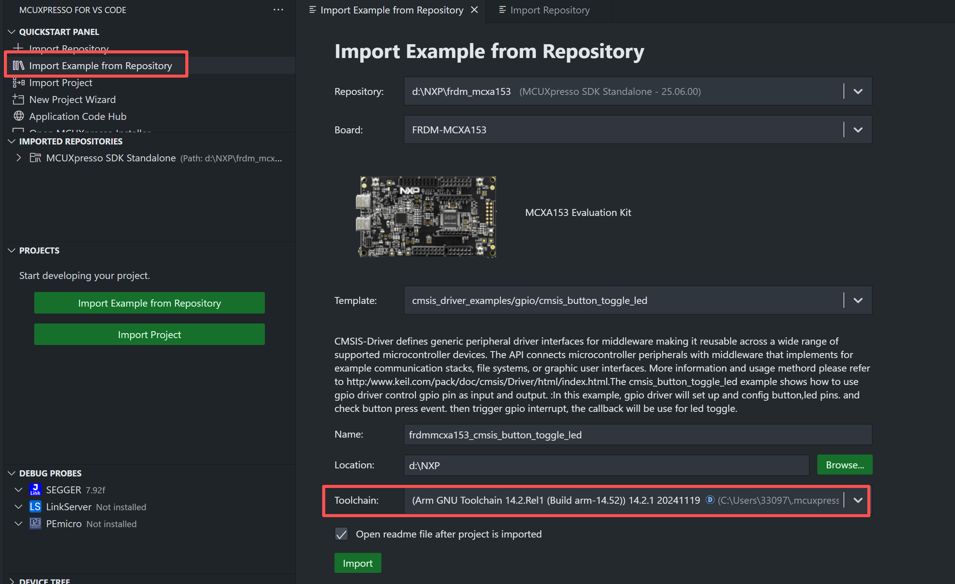Toggle Open readme file after import checkbox

(341, 534)
